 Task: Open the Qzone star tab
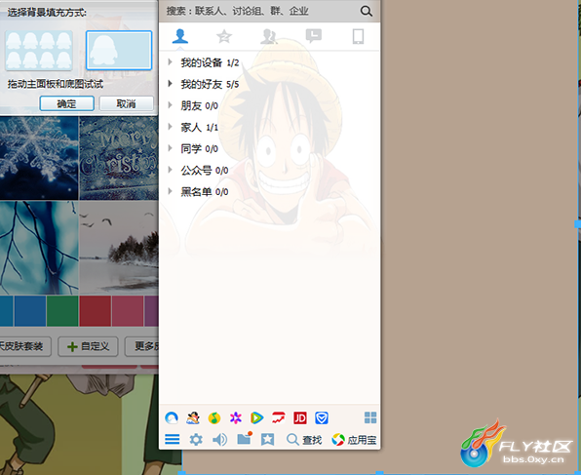[x=224, y=36]
